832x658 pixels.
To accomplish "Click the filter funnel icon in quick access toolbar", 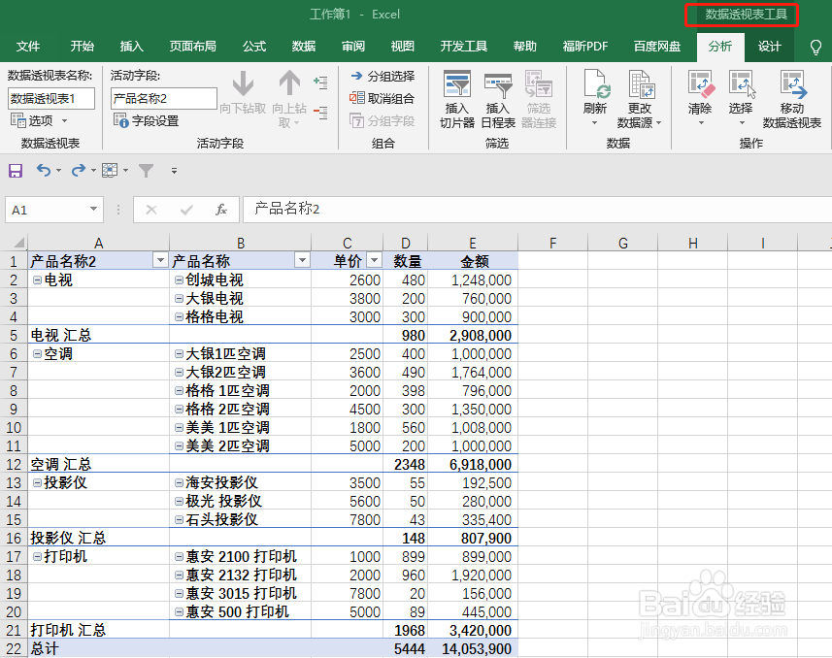I will 146,171.
